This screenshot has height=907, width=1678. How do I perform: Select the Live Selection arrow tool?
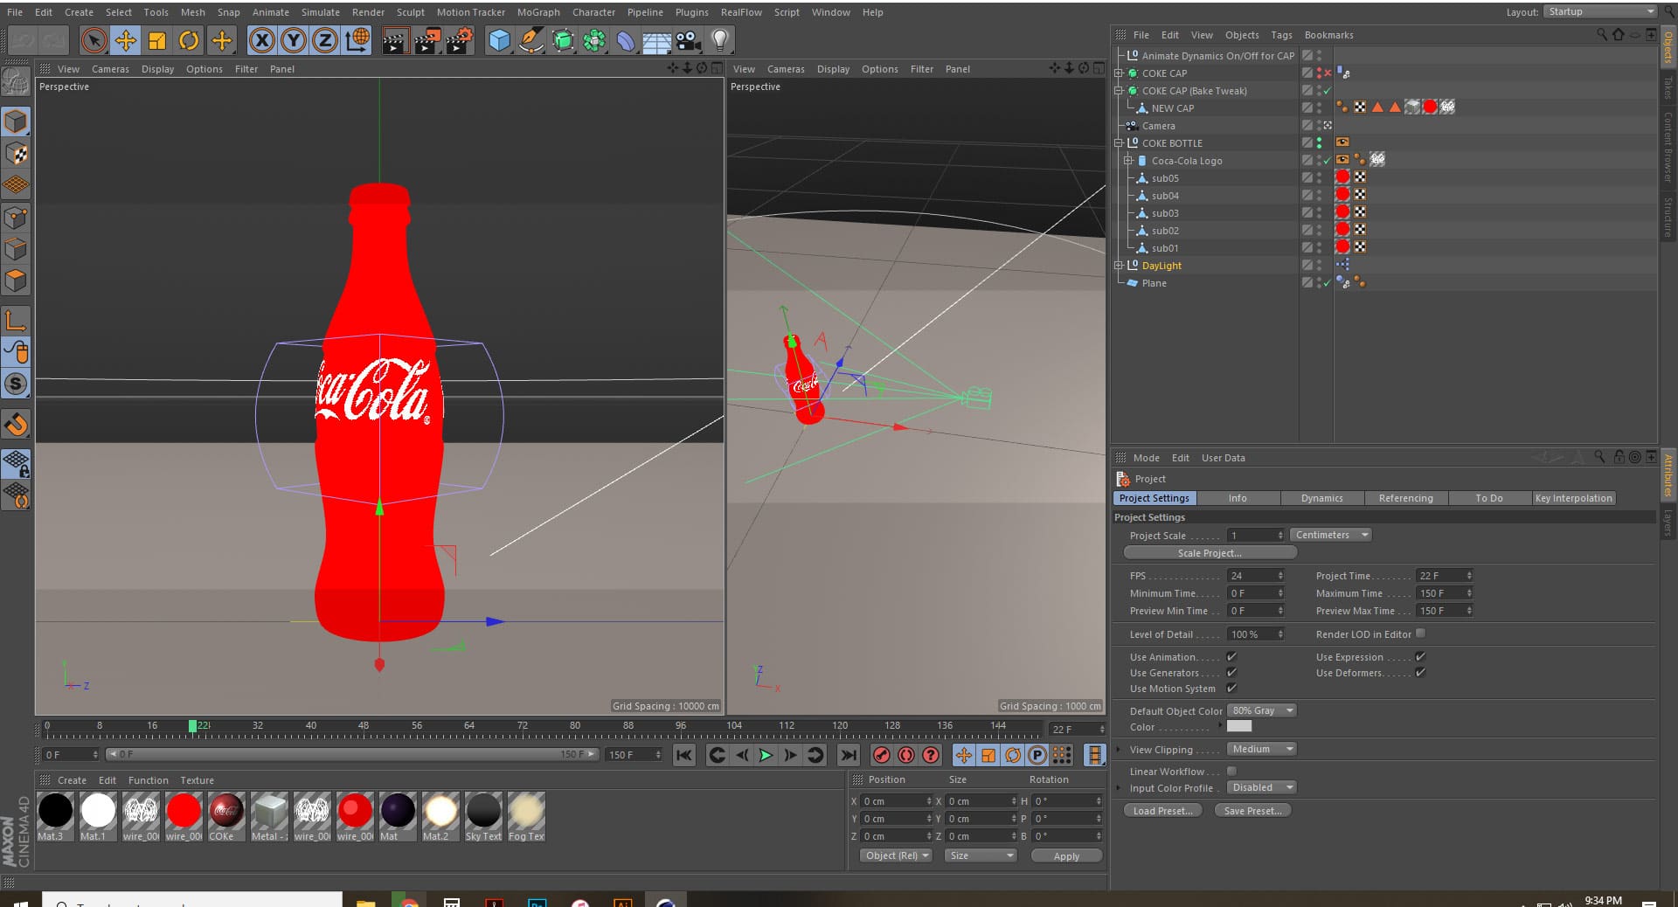[x=94, y=40]
